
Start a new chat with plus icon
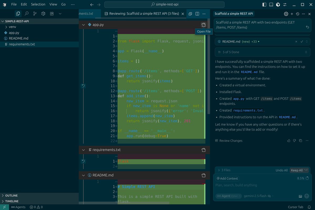pyautogui.click(x=292, y=14)
